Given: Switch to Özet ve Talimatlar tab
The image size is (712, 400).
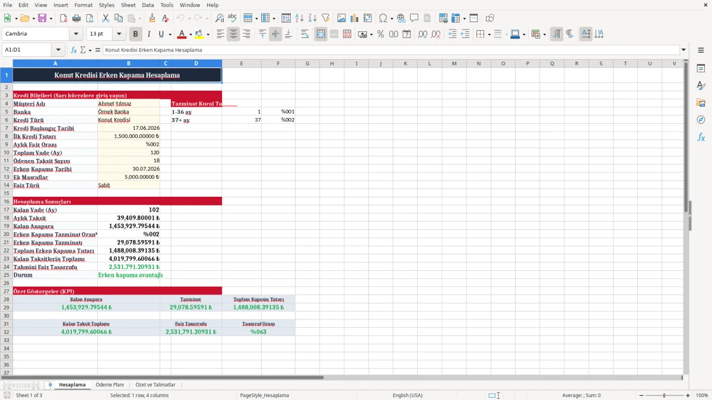Looking at the screenshot, I should point(155,385).
